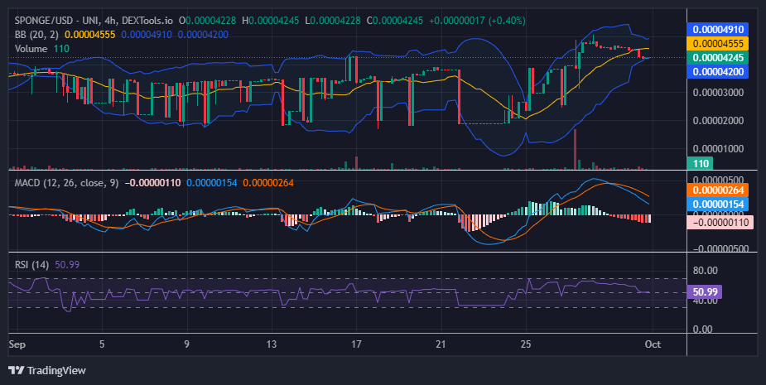Image resolution: width=766 pixels, height=385 pixels.
Task: Select the low value L0.00004228
Action: click(333, 21)
